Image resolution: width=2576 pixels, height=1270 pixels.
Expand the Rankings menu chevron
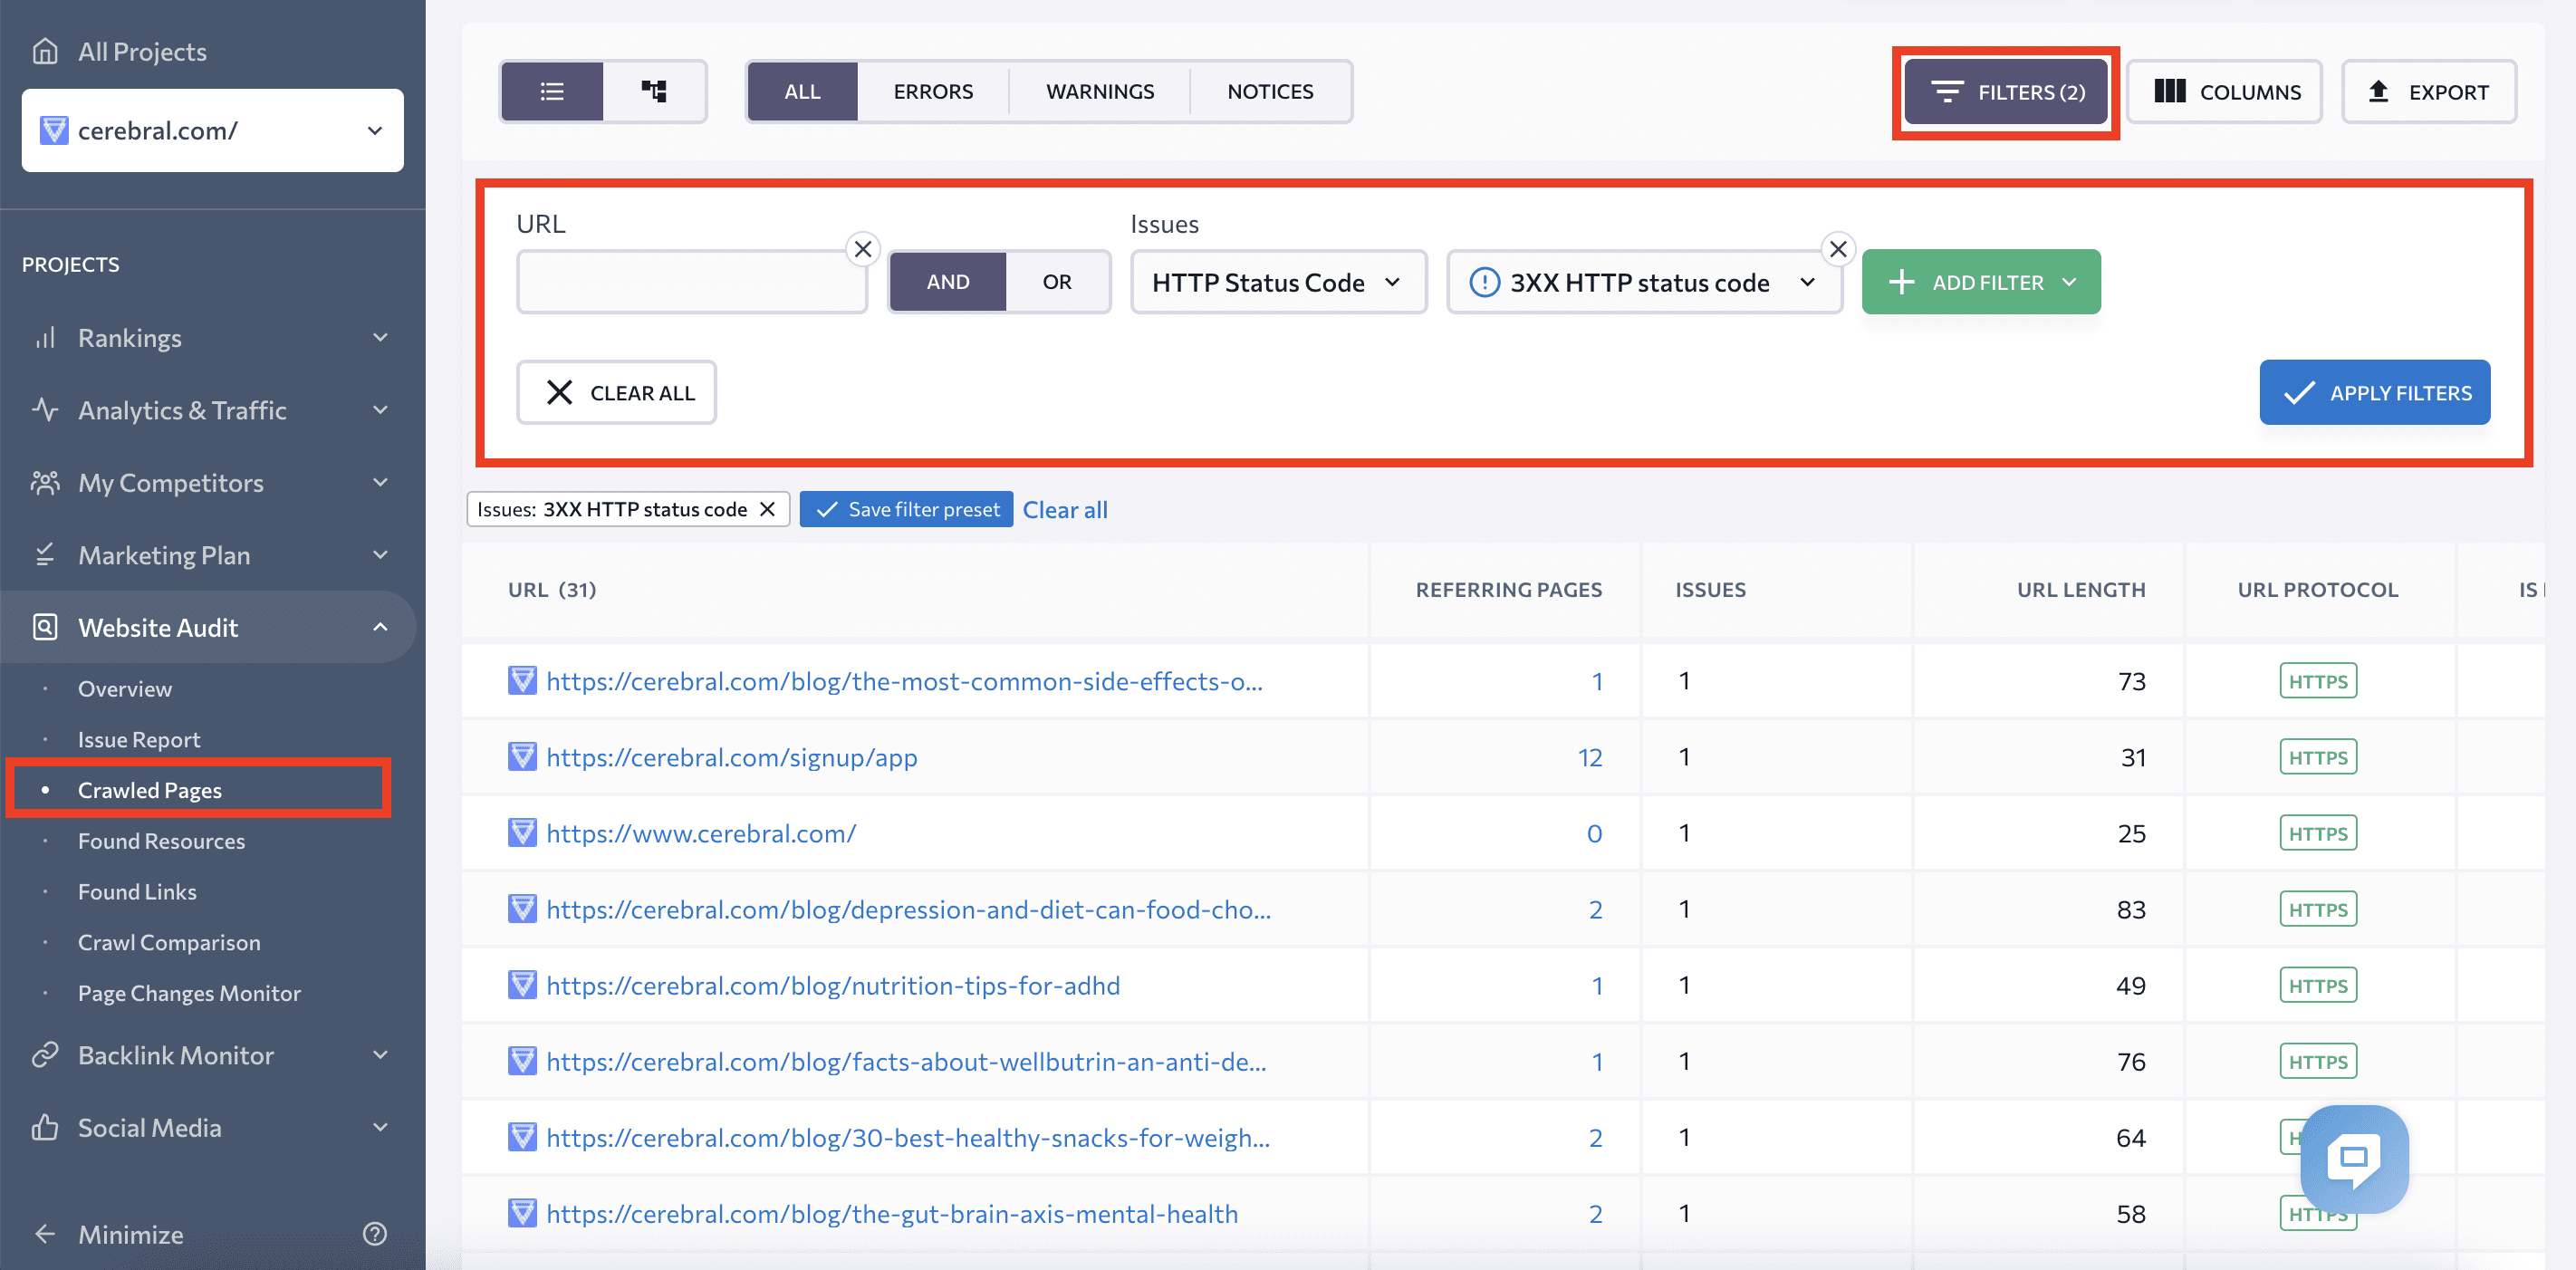380,338
